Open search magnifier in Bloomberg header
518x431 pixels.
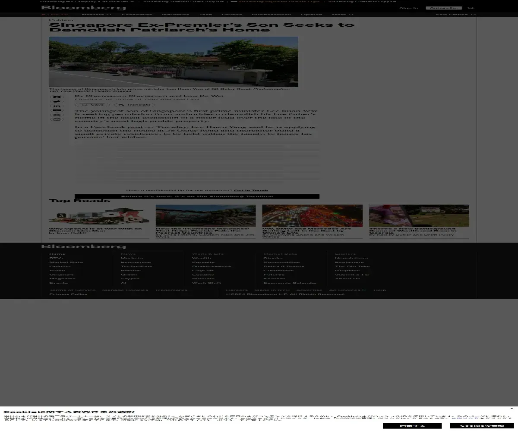471,8
